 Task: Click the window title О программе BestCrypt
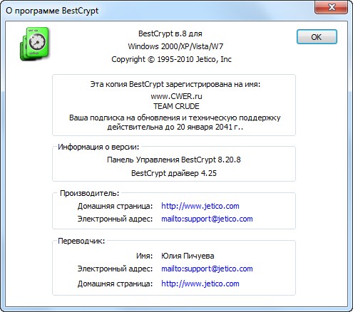click(x=52, y=11)
